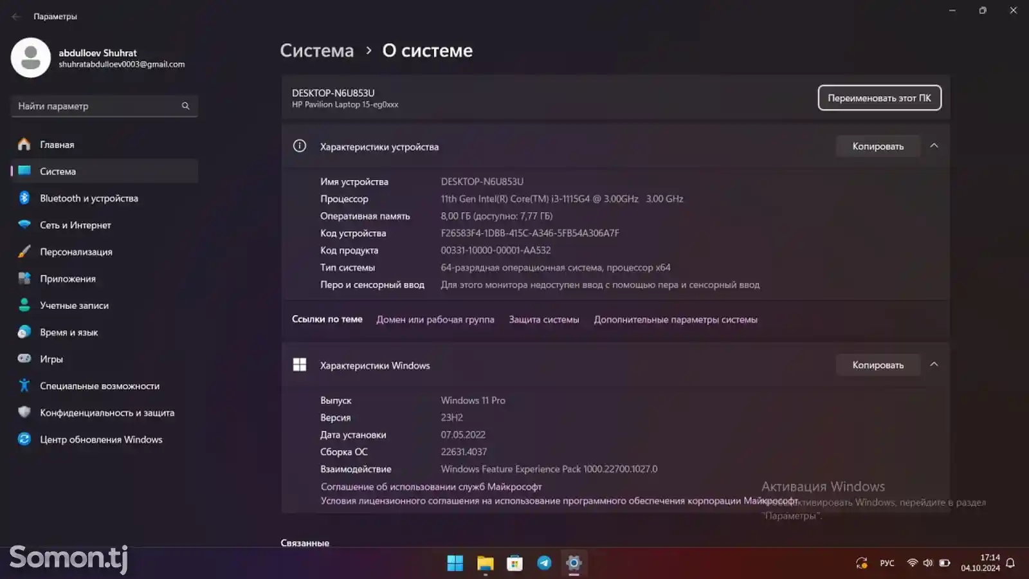This screenshot has width=1029, height=579.
Task: Click Переименовать этот ПК button
Action: click(x=879, y=98)
